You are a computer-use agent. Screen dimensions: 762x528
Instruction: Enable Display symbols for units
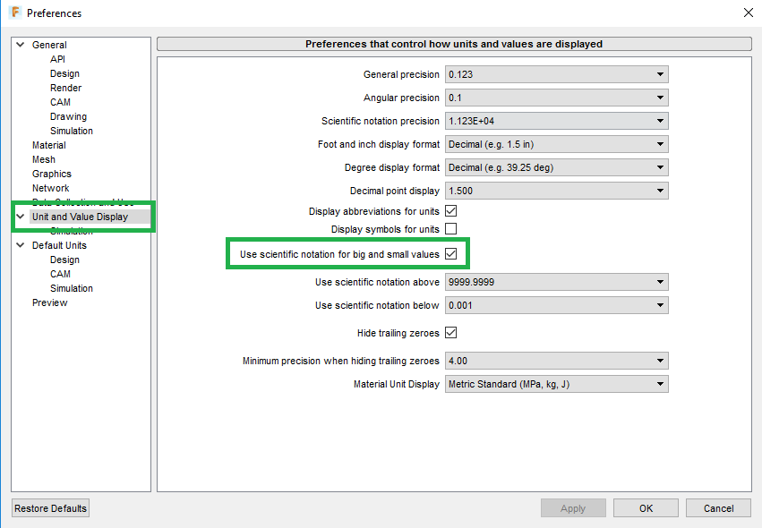pos(452,227)
